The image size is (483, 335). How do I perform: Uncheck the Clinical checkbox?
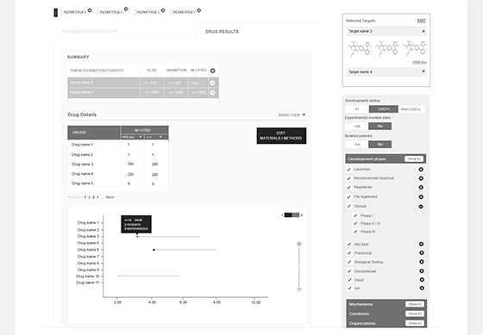[x=348, y=206]
